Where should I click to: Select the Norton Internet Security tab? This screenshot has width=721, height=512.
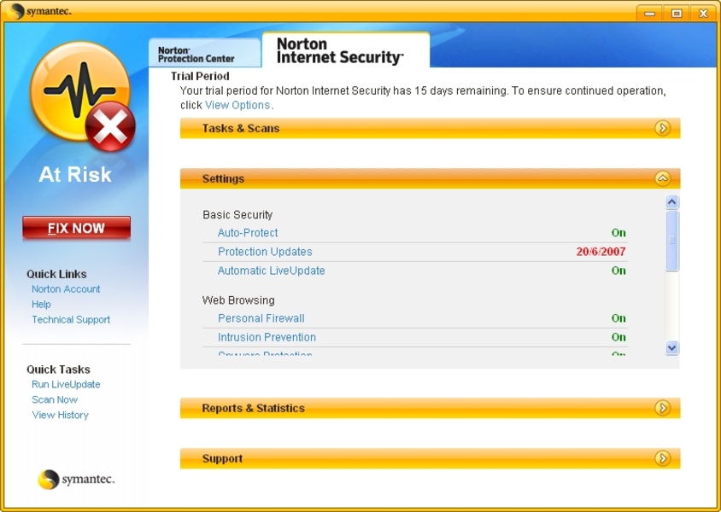346,50
